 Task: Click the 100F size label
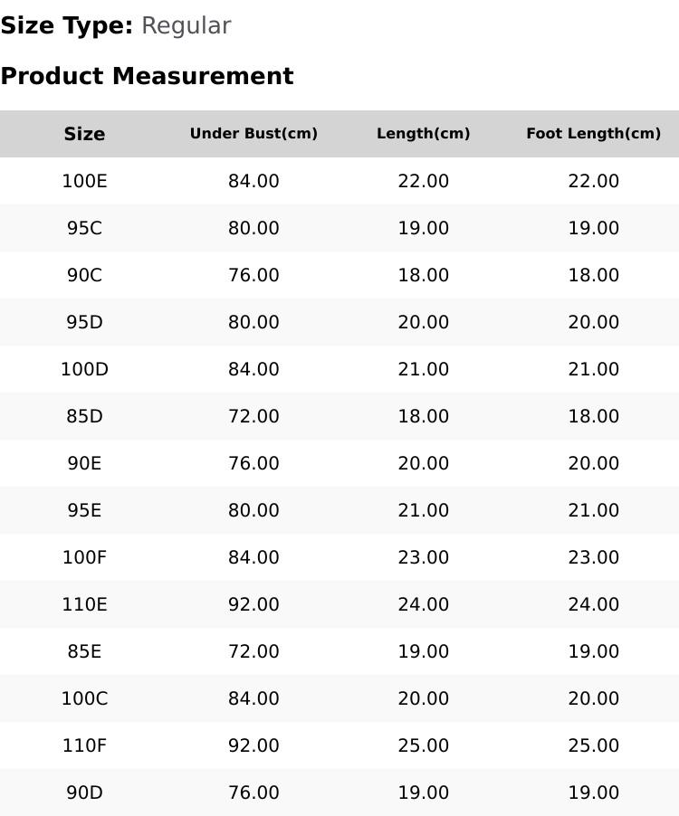click(x=84, y=557)
